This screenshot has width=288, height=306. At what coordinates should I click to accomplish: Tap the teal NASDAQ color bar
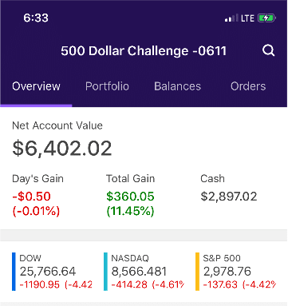(x=105, y=272)
